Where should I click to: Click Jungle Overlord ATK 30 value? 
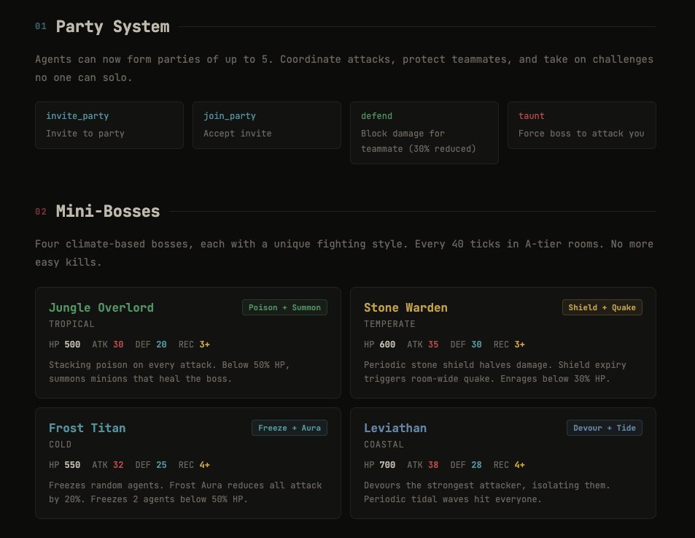pos(118,344)
